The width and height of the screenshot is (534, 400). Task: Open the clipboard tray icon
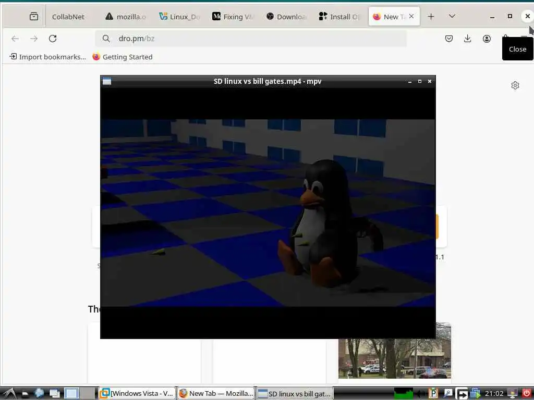click(x=433, y=394)
